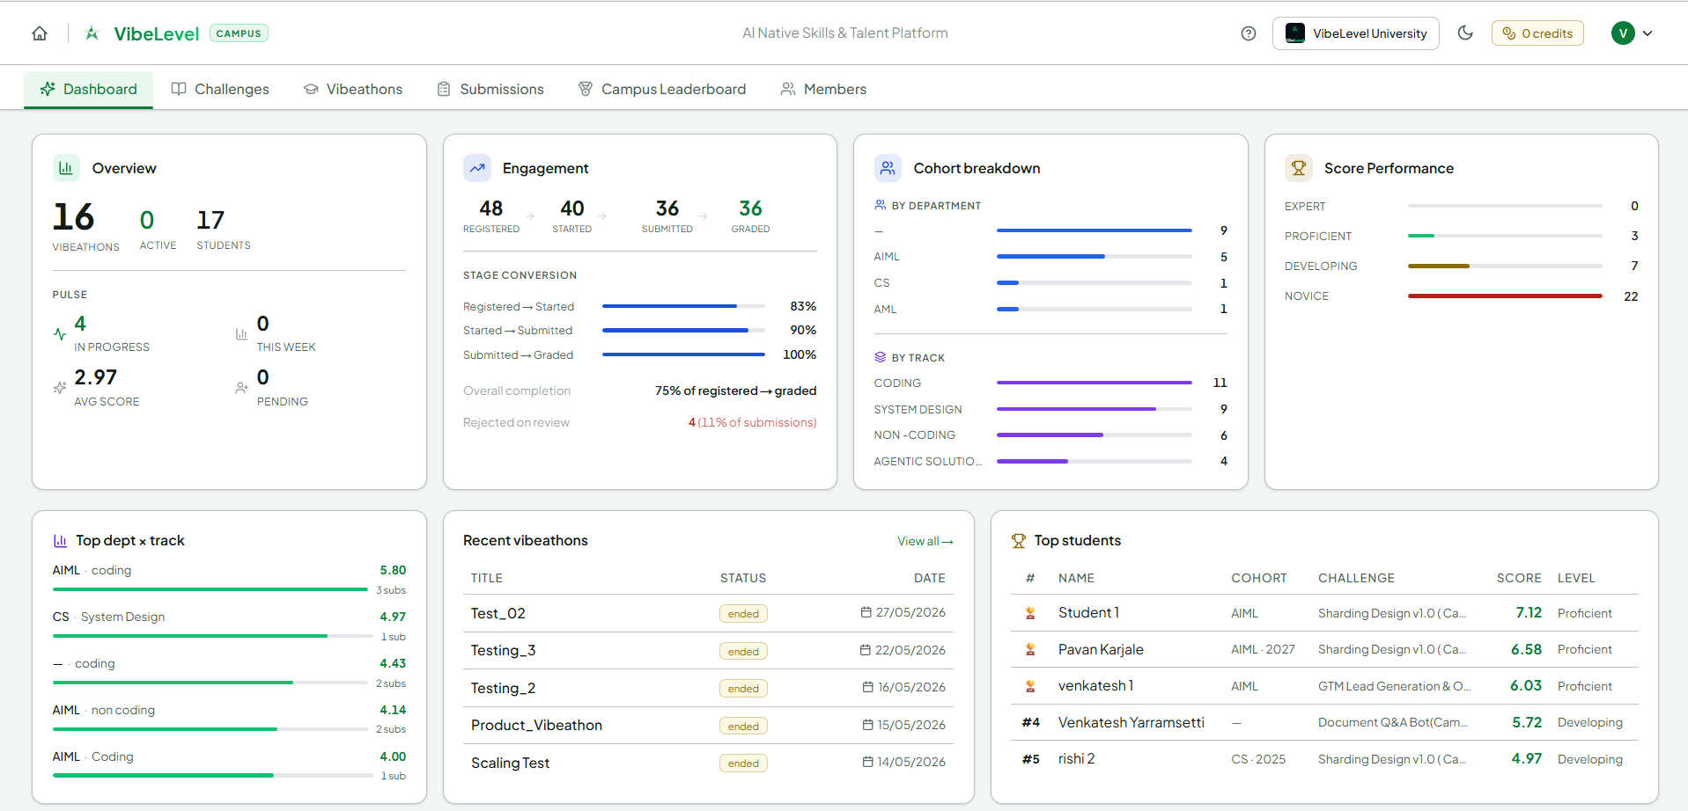Click the Top dept x track chart icon
1688x811 pixels.
[60, 541]
